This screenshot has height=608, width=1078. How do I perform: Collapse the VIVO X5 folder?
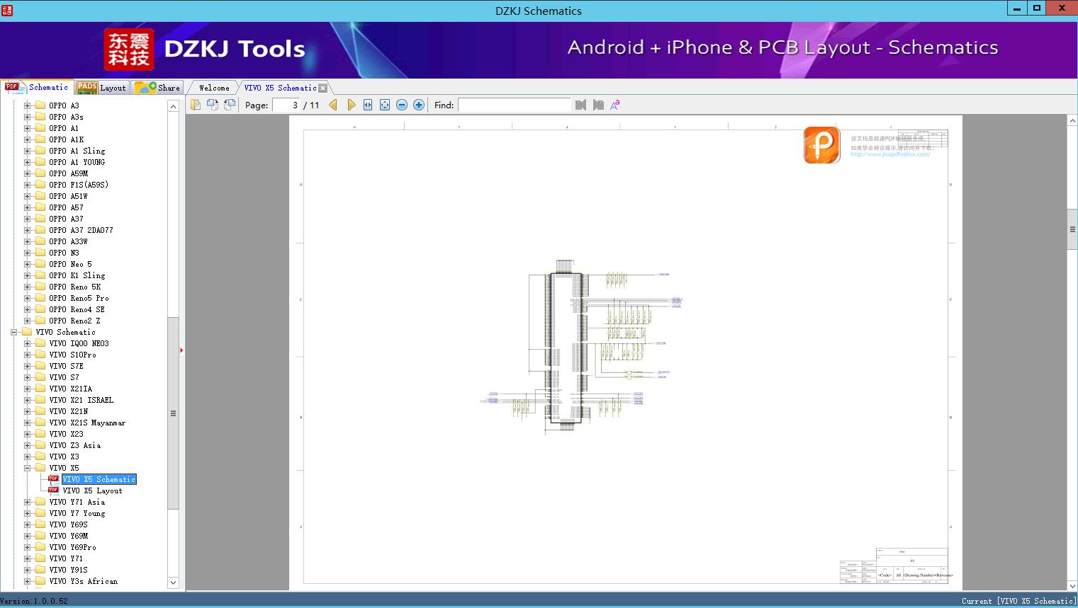point(28,468)
